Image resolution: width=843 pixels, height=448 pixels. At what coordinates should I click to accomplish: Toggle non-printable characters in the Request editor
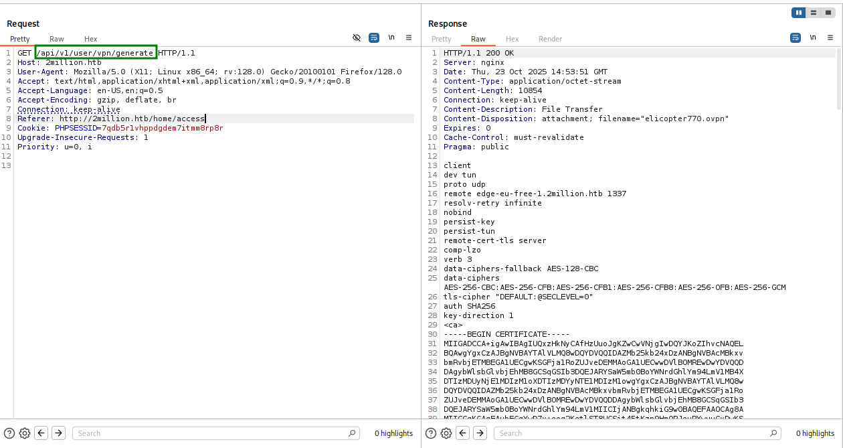click(357, 38)
